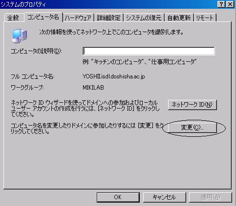Focus the コンピュータの説明 text field
Image resolution: width=236 pixels, height=206 pixels.
tap(149, 51)
